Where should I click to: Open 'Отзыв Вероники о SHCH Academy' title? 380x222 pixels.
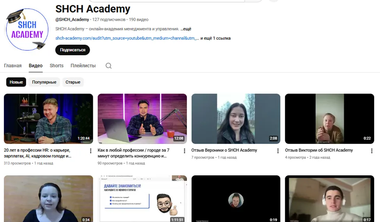point(224,150)
